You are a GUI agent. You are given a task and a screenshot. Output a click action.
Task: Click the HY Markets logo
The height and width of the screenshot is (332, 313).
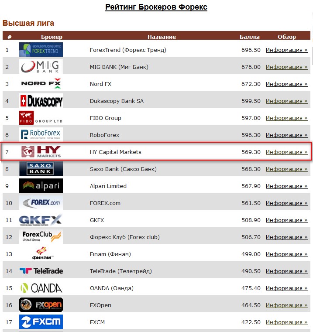click(x=41, y=151)
